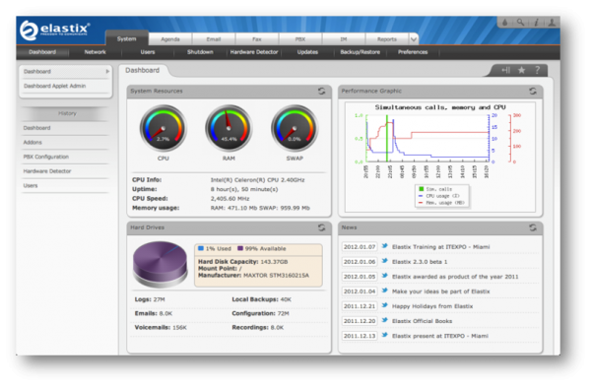
Task: Refresh the Performance Graphic applet
Action: tap(533, 91)
